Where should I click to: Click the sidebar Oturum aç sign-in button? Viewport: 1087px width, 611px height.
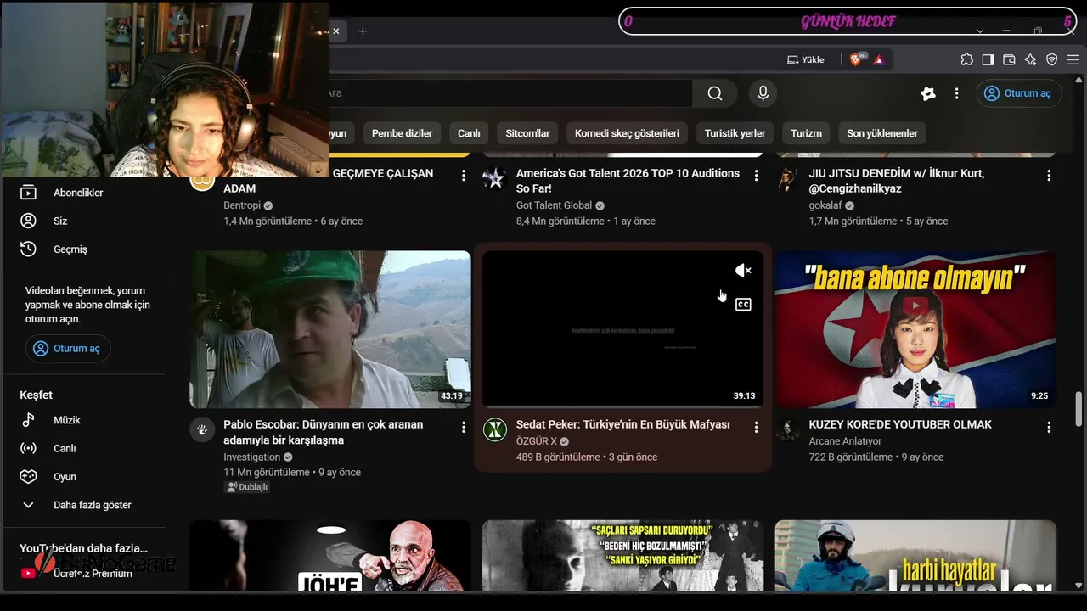pos(68,349)
